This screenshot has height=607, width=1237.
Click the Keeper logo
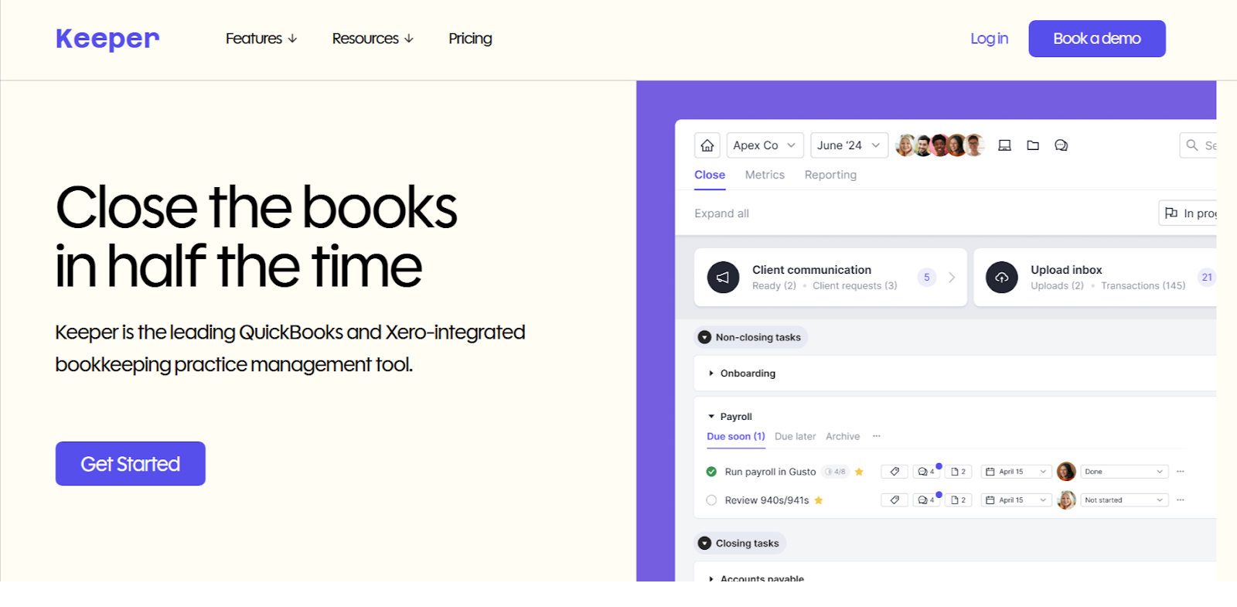107,39
